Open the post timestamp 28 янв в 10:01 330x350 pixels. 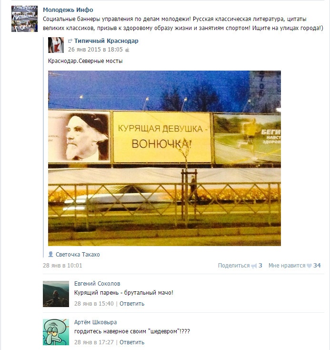(62, 266)
